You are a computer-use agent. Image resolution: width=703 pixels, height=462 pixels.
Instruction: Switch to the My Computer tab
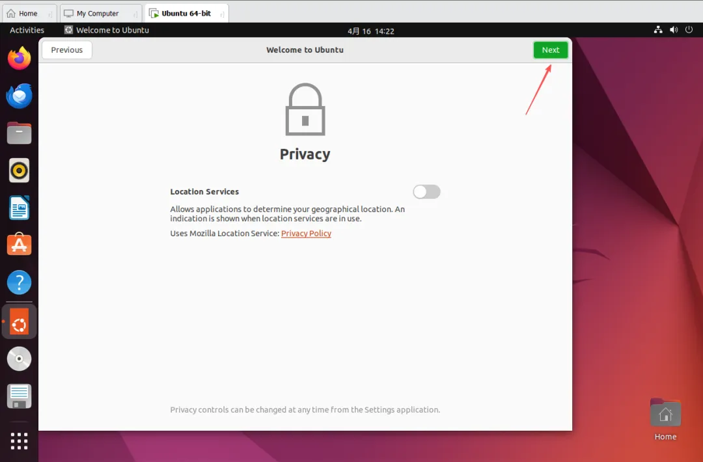click(98, 13)
